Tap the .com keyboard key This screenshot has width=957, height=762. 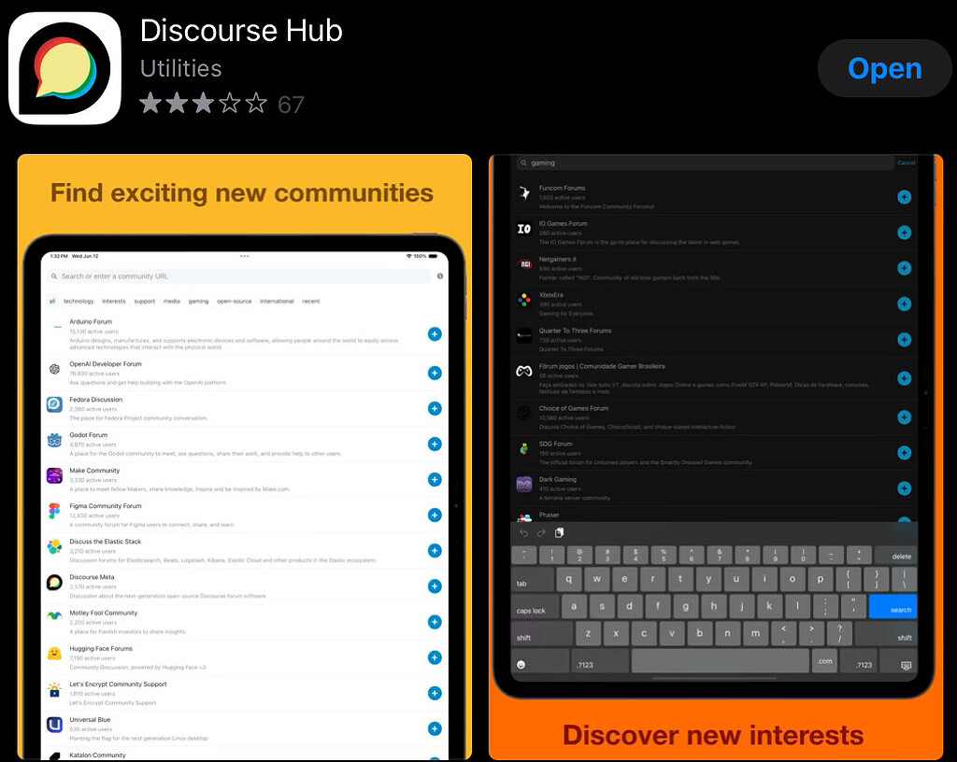click(824, 661)
